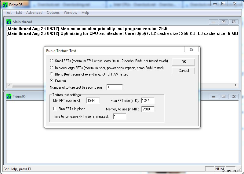
Task: Click 'For Help, press F1' status text
Action: tap(17, 169)
